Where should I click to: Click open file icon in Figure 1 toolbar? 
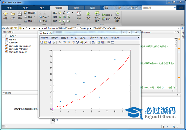click(46, 42)
